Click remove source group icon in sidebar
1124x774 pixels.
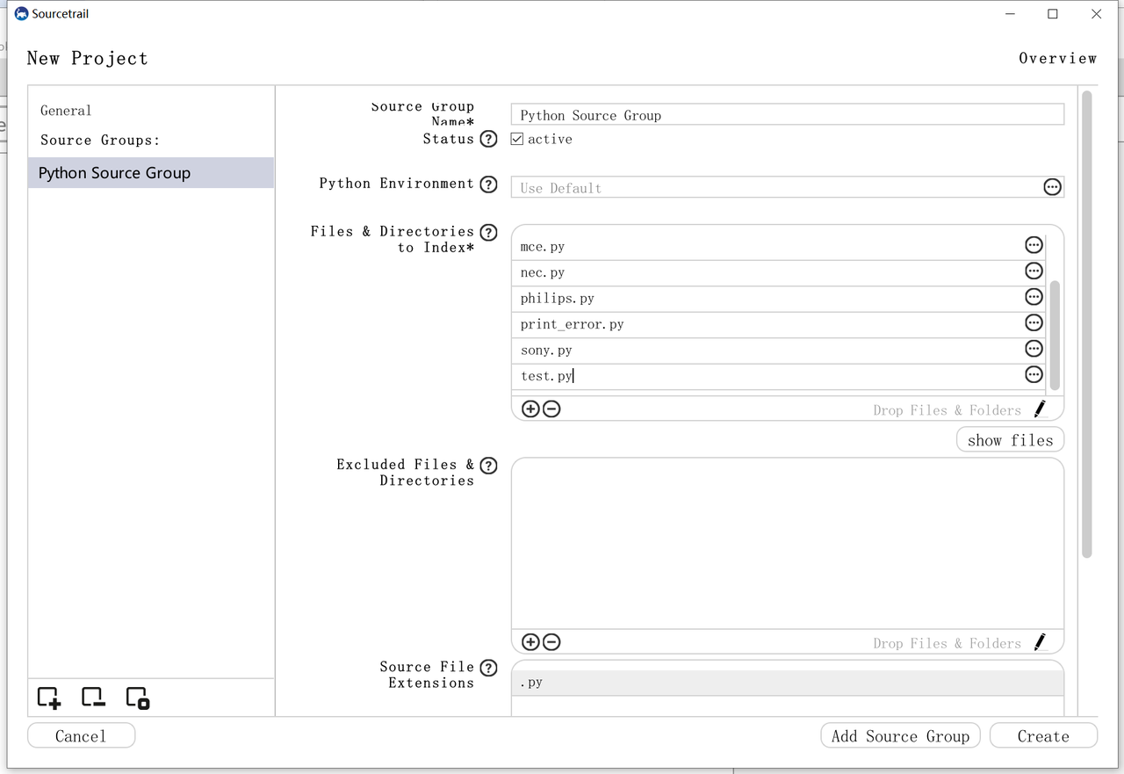pos(93,698)
